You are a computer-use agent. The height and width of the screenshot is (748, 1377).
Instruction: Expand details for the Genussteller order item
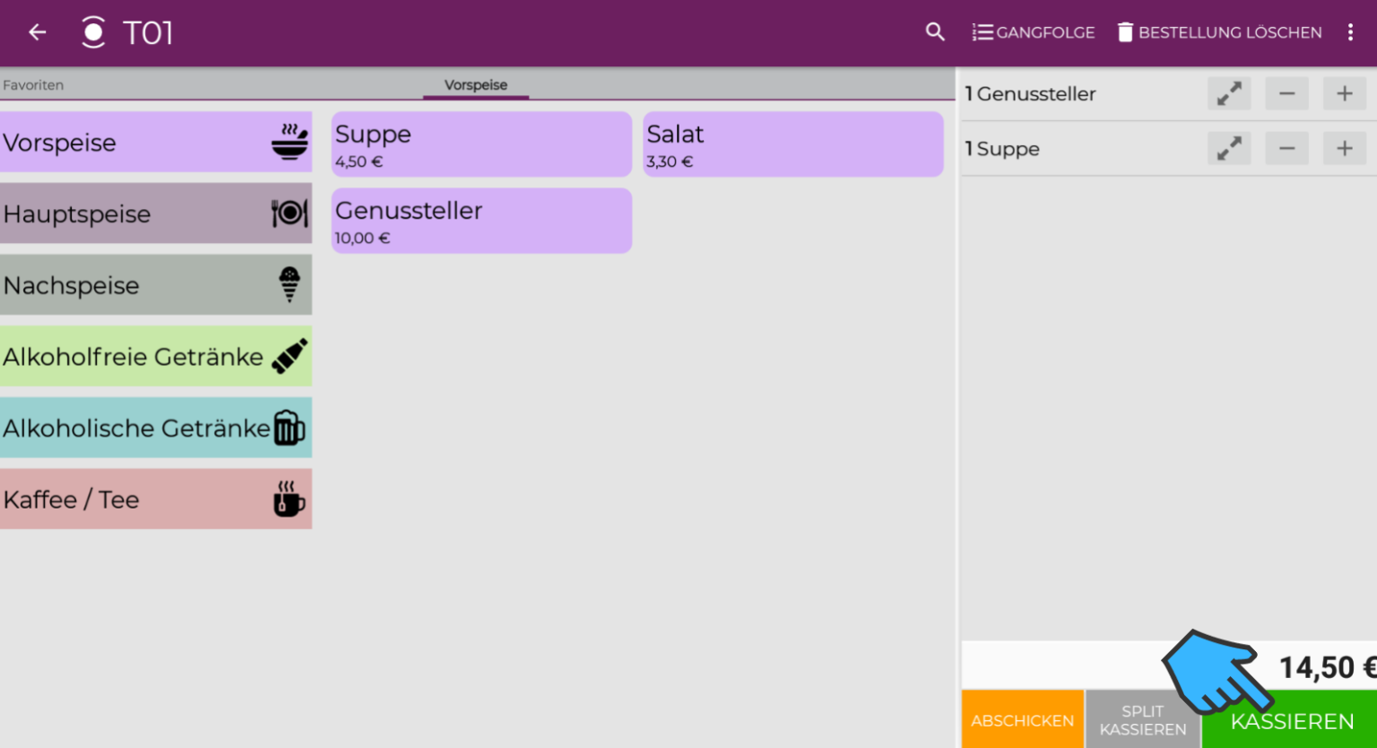point(1229,93)
